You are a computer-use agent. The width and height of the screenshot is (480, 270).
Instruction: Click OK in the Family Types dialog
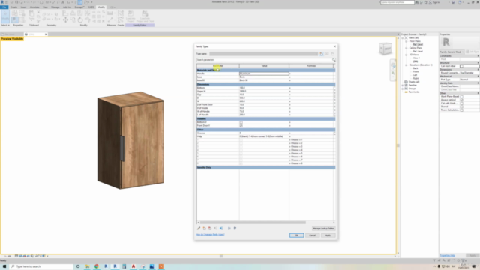[297, 235]
